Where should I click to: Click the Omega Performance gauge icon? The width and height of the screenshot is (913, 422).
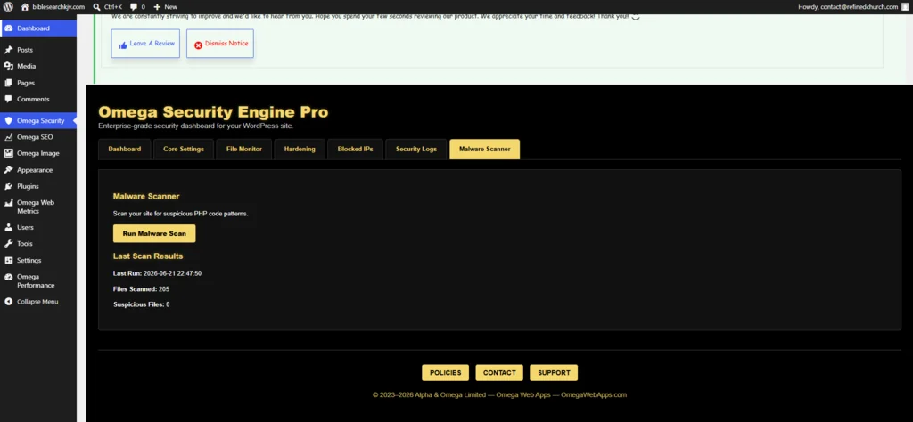point(8,277)
